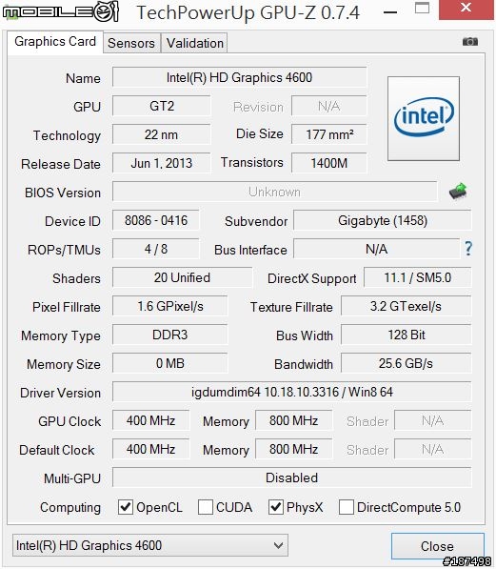496x569 pixels.
Task: Click the camera screenshot icon
Action: [470, 42]
